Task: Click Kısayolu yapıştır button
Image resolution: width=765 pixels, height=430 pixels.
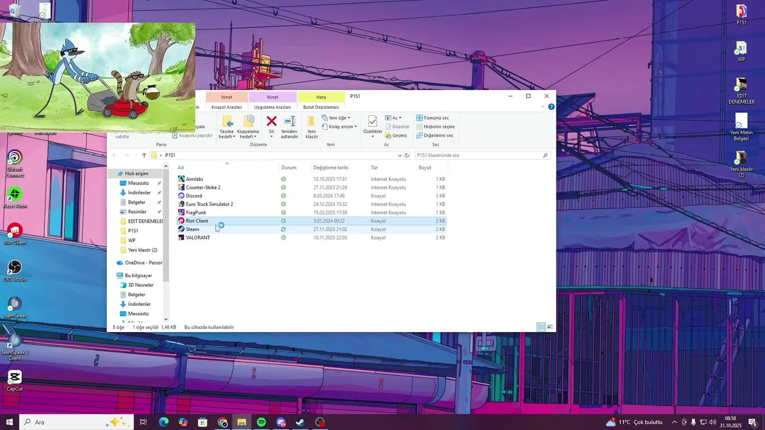Action: click(192, 136)
